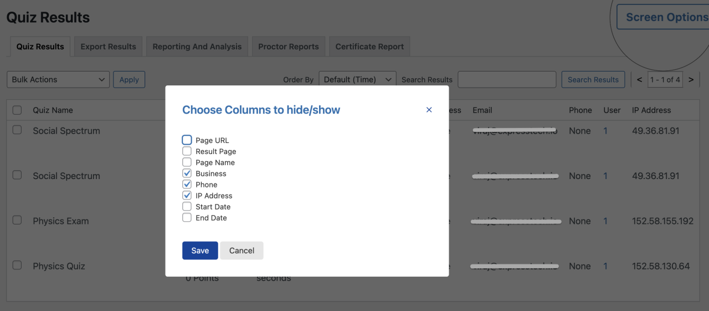Open the Proctor Reports tab
Viewport: 709px width, 311px height.
pos(289,47)
